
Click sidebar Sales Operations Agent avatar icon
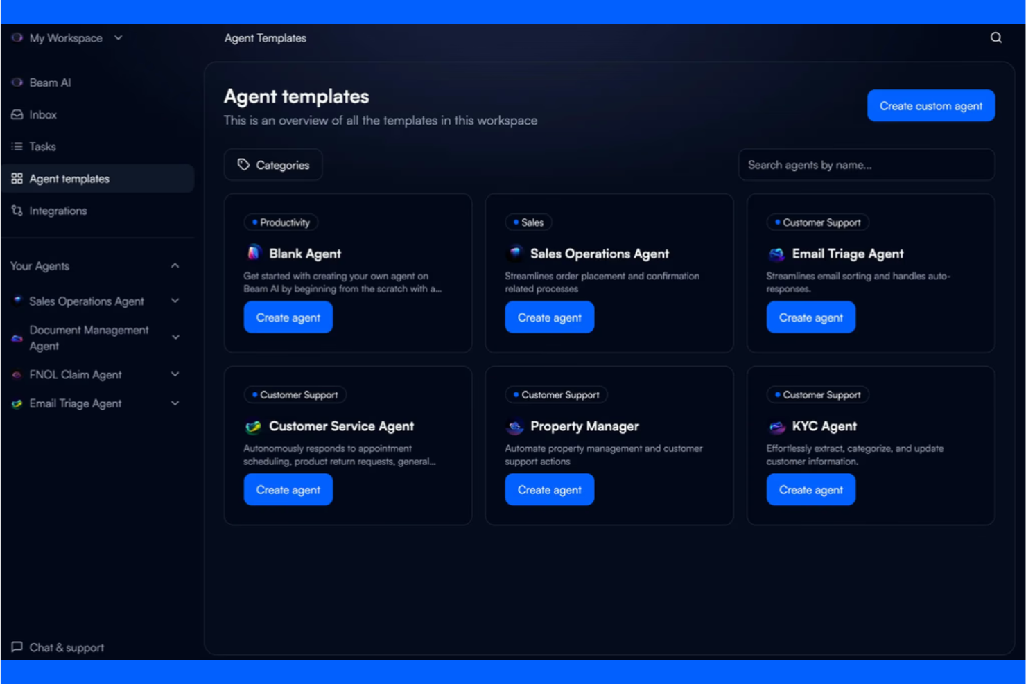[x=17, y=301]
